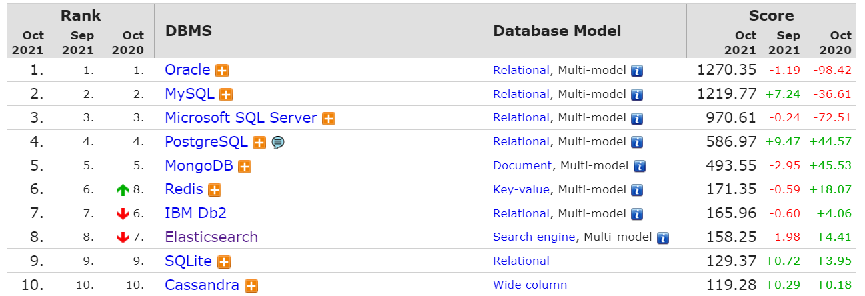Screen dimensions: 865x296
Task: Open the comment bubble icon next to PostgreSQL
Action: click(x=278, y=142)
